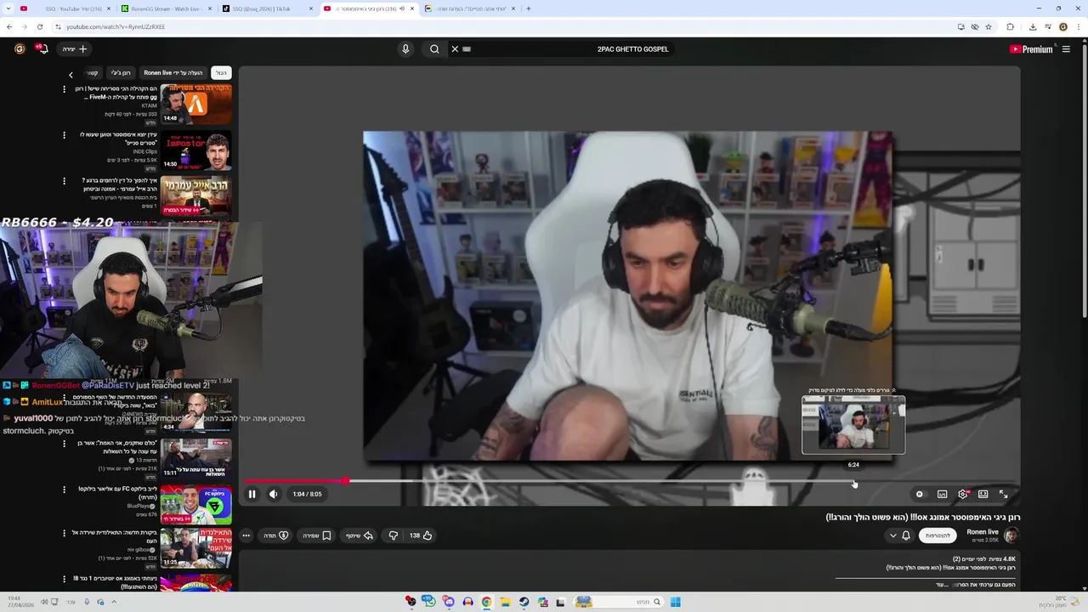Open YouTube notifications bell with 9+ badge
The height and width of the screenshot is (612, 1088).
coord(42,49)
